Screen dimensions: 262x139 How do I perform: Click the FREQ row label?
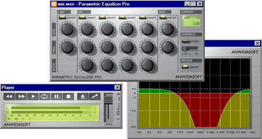click(54, 47)
